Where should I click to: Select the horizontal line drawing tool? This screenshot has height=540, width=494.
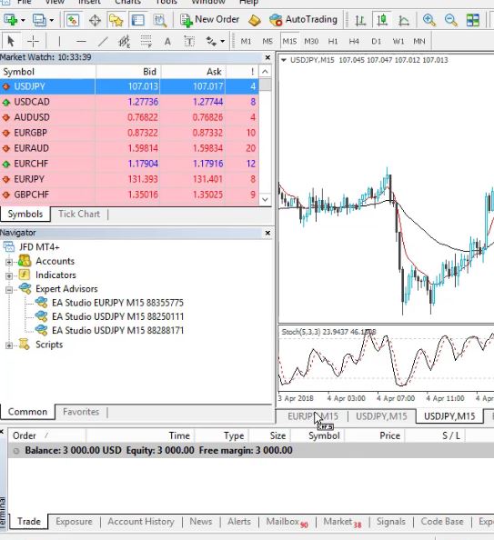tap(81, 41)
